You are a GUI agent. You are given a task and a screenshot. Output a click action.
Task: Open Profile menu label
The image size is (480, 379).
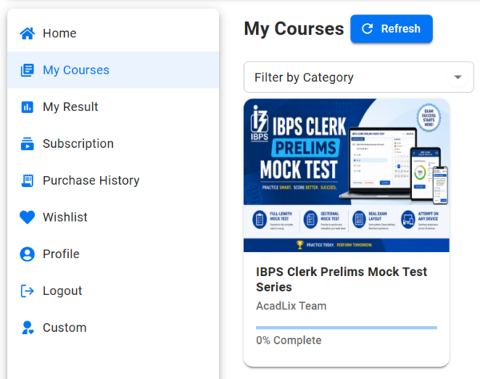61,254
